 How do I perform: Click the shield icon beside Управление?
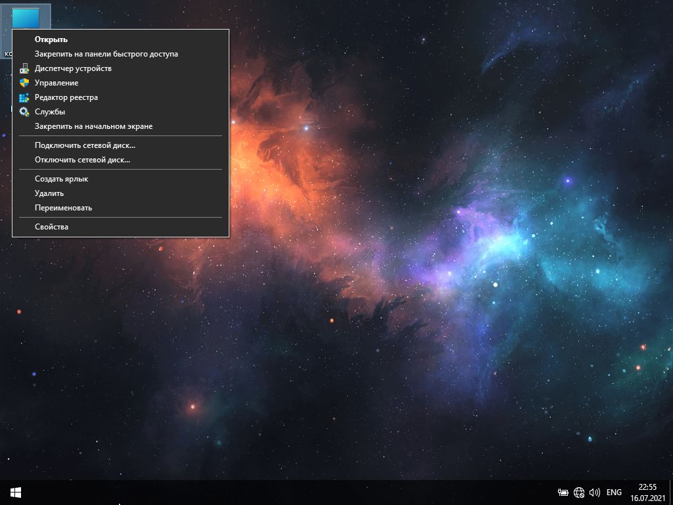point(24,83)
